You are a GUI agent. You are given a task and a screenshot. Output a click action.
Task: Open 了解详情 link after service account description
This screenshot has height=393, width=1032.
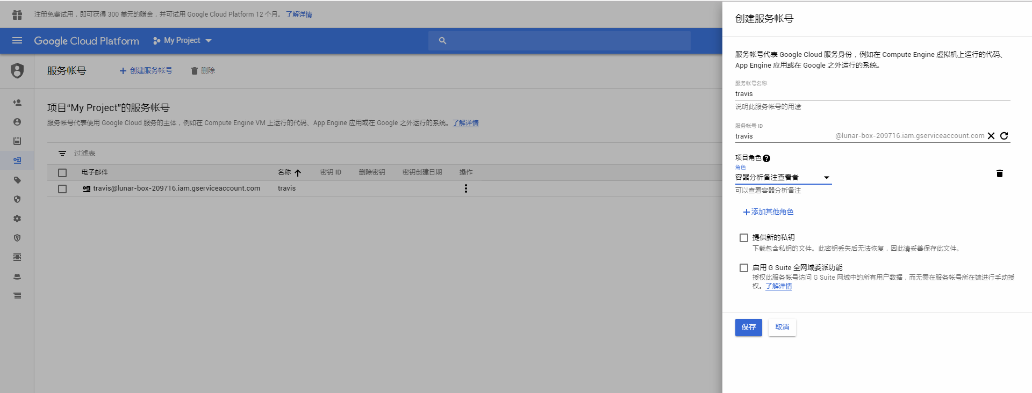click(x=465, y=123)
